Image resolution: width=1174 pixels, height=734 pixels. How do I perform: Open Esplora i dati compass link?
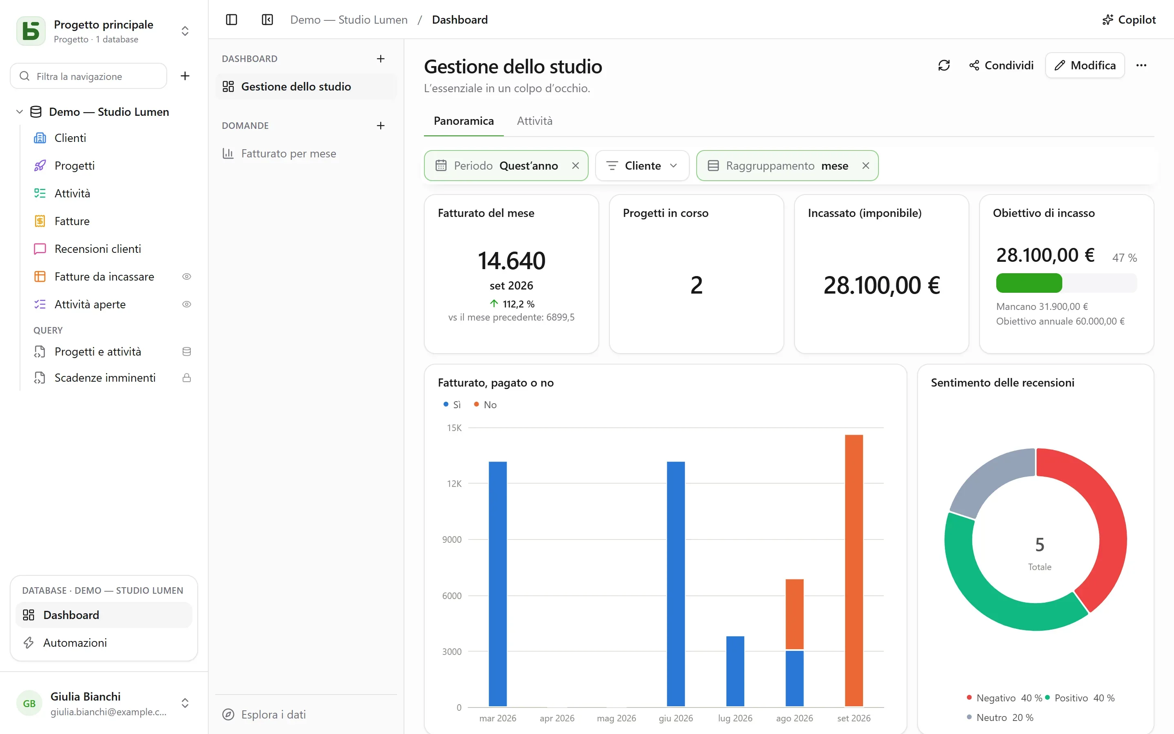pyautogui.click(x=265, y=714)
